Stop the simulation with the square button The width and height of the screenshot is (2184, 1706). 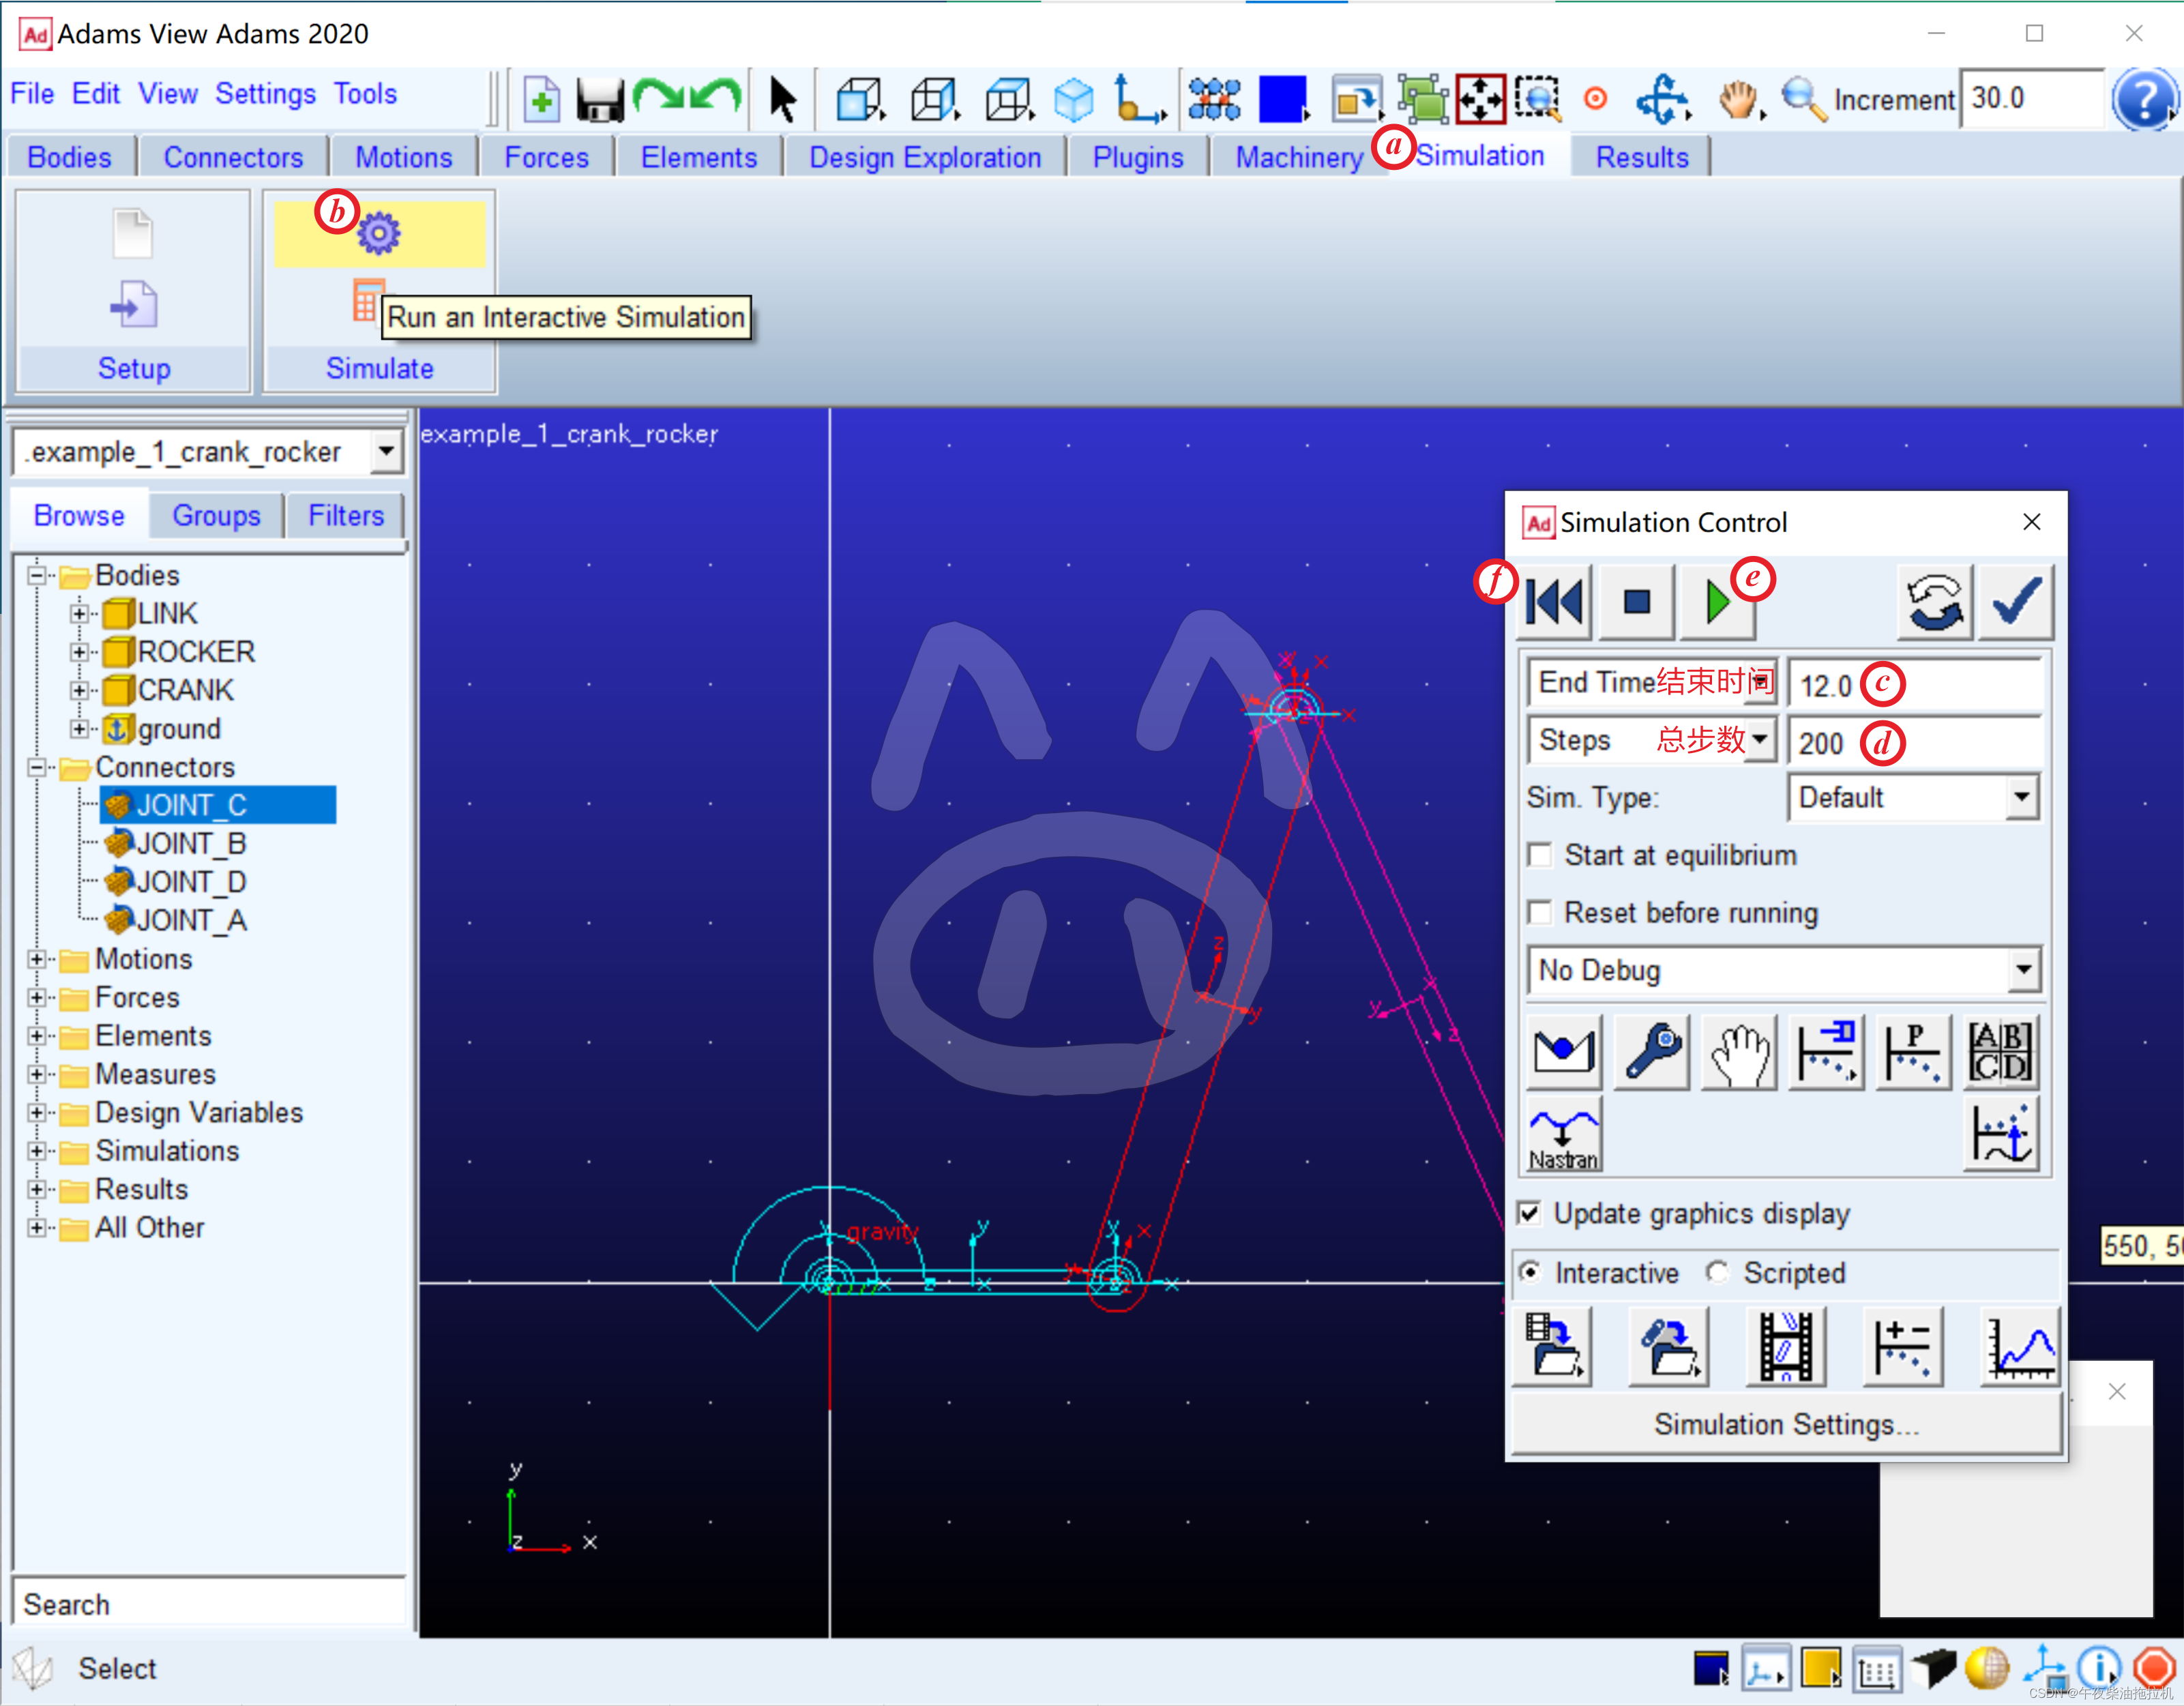click(x=1636, y=602)
